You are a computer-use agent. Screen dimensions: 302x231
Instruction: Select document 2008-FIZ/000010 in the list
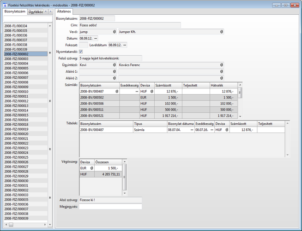point(16,92)
